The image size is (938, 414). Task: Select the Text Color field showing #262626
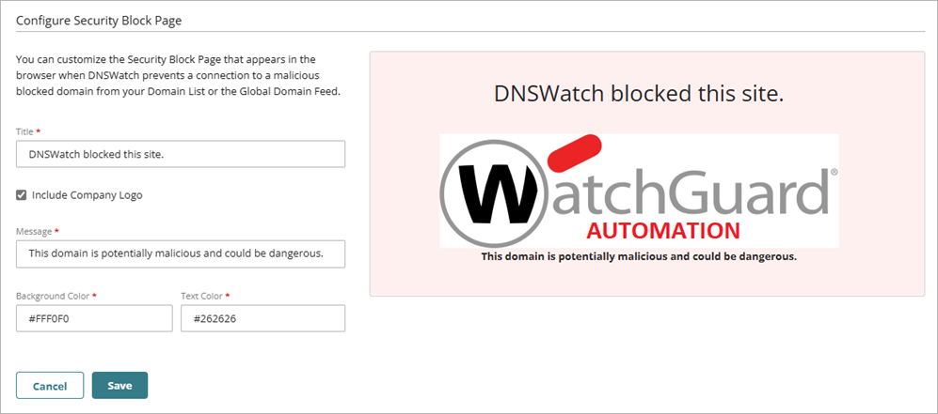coord(263,318)
